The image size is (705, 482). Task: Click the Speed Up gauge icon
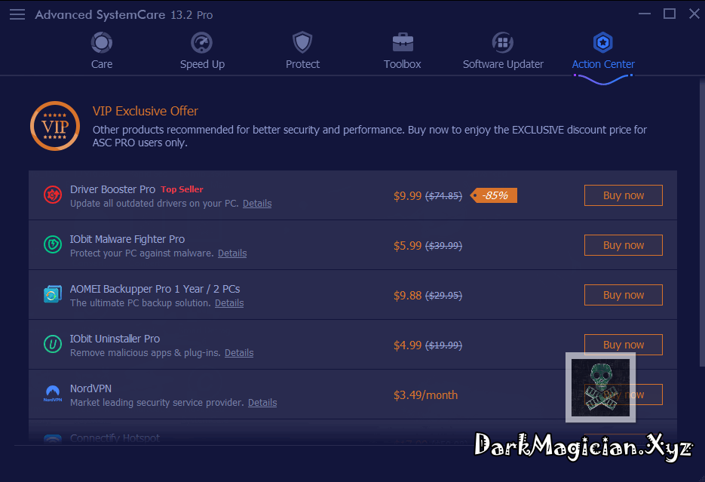tap(201, 43)
